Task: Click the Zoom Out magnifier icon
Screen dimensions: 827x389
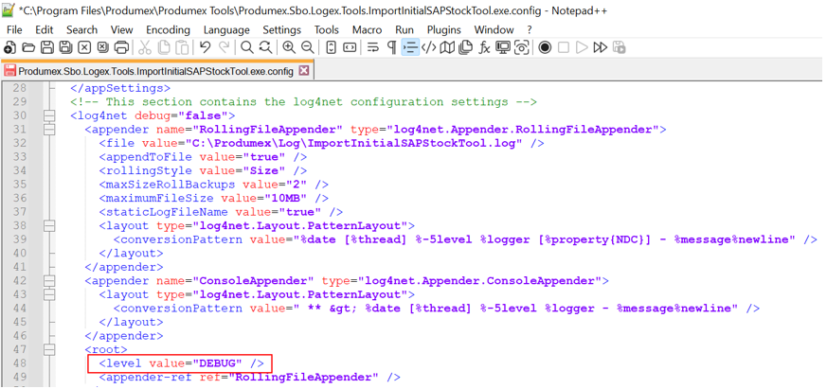Action: tap(307, 48)
